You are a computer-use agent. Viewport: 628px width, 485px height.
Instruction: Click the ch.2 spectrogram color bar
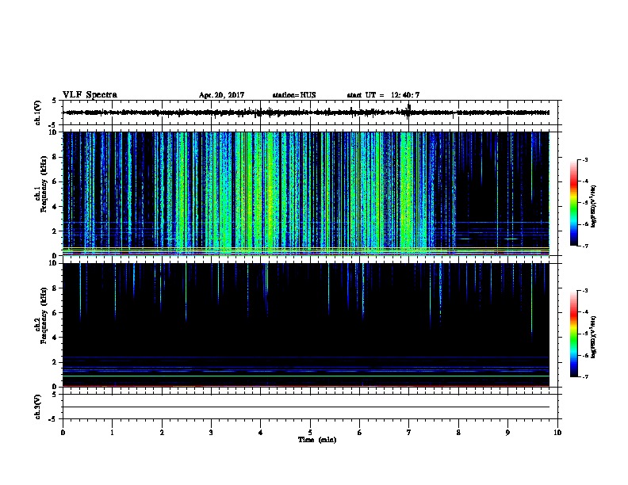tap(574, 334)
